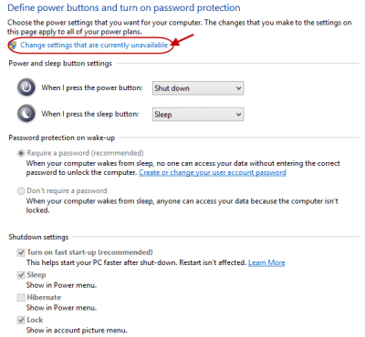The height and width of the screenshot is (337, 365).
Task: Click the page title heading
Action: point(124,7)
